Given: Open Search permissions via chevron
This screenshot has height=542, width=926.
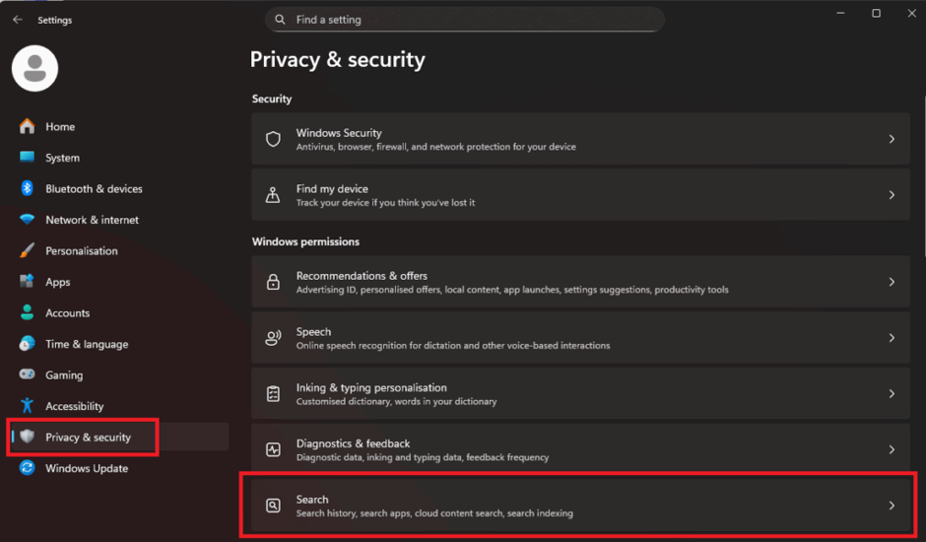Looking at the screenshot, I should click(x=892, y=506).
